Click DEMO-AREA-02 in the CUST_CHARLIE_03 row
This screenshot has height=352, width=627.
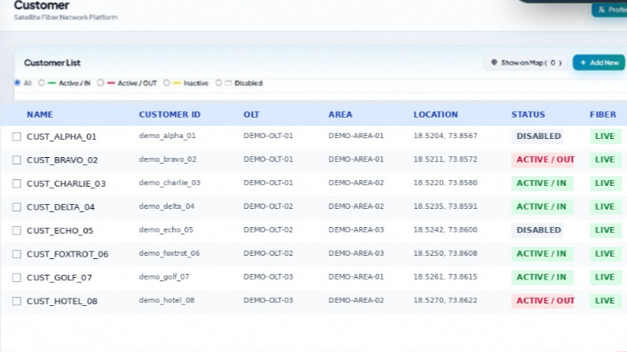(356, 183)
